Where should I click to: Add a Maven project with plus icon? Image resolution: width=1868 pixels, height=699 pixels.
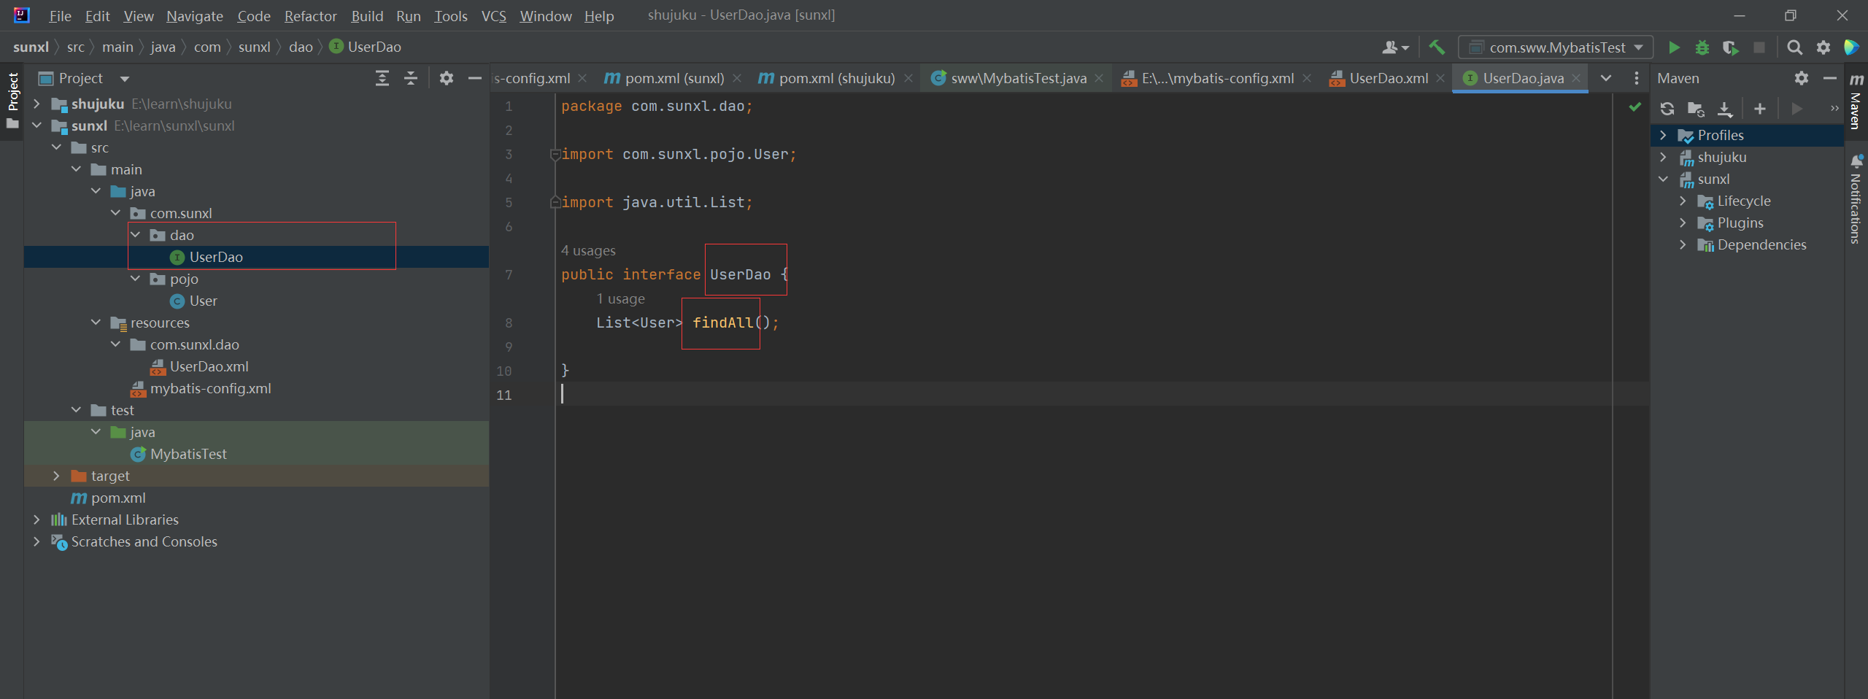pos(1760,109)
